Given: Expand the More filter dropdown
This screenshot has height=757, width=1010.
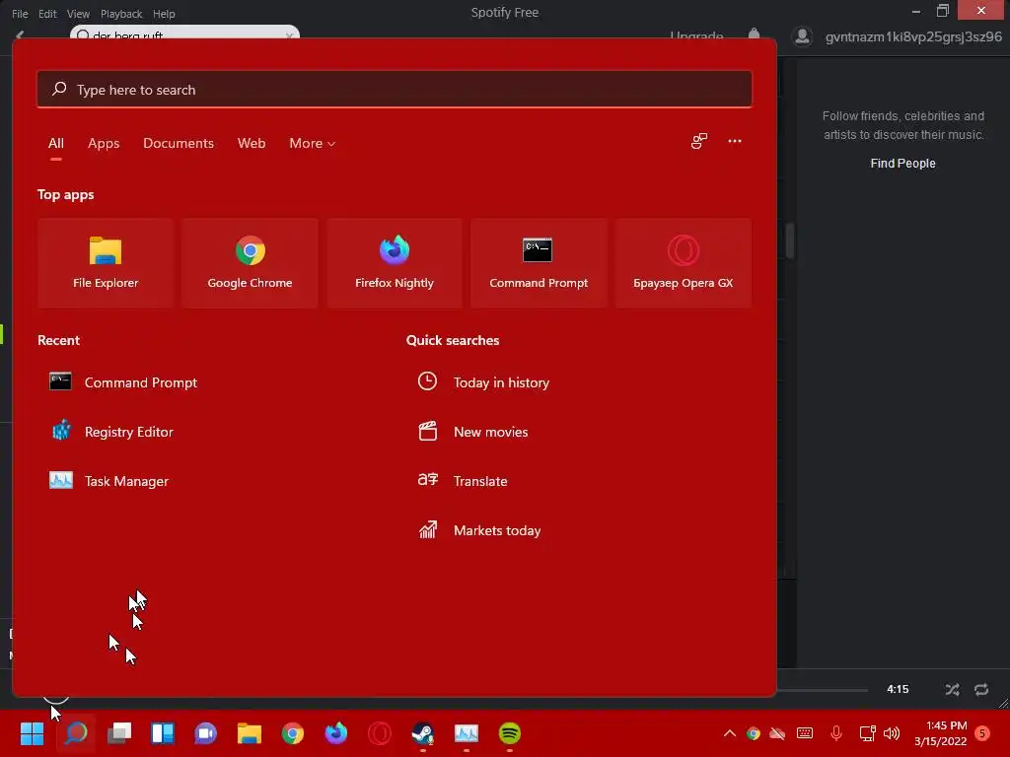Looking at the screenshot, I should tap(313, 143).
